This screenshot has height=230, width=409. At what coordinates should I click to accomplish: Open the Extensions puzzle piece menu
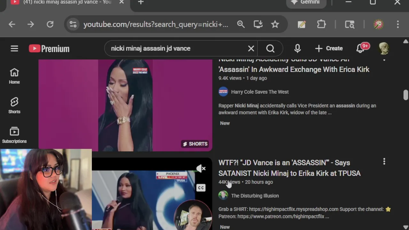321,24
